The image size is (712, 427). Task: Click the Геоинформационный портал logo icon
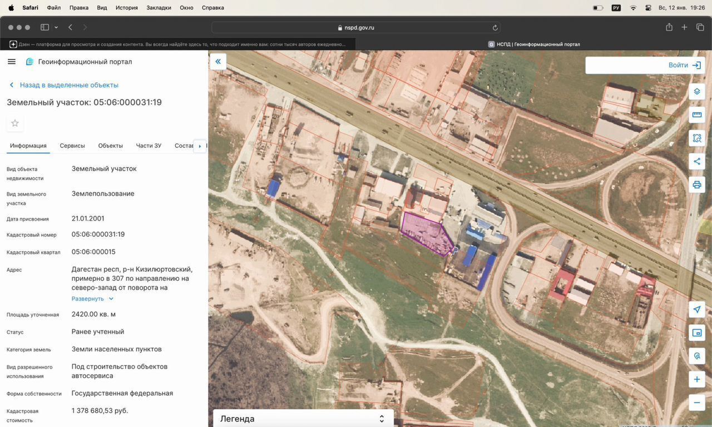coord(30,62)
